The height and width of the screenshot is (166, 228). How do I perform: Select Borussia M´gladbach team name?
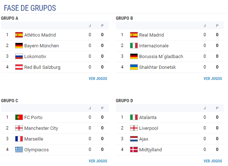(161, 57)
